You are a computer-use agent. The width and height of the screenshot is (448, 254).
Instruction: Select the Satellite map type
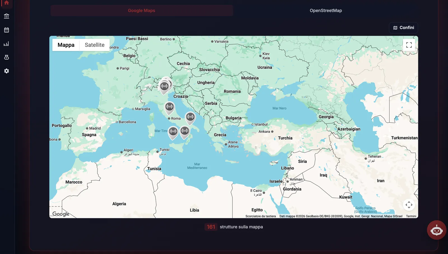tap(95, 45)
